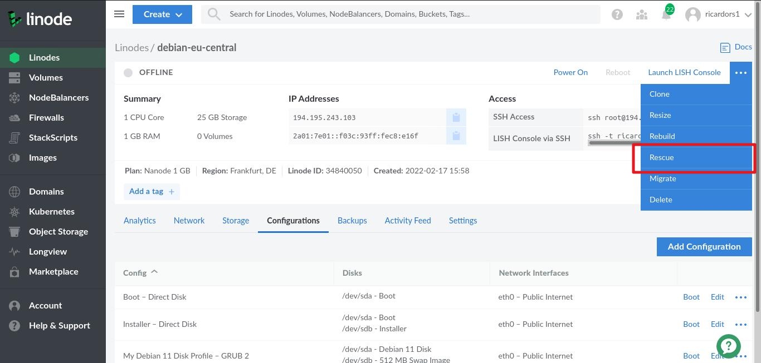This screenshot has width=761, height=363.
Task: Click the SSH command horizontal scrollbar
Action: point(614,143)
